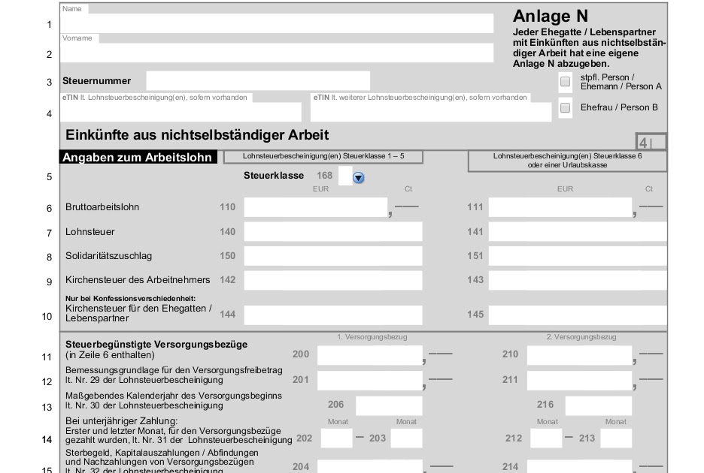Click the Sterbegeld field 204
Screen dimensions: 704x473
pos(370,465)
